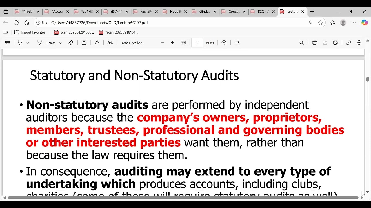Switch to the Faci SPA tab

click(x=146, y=12)
